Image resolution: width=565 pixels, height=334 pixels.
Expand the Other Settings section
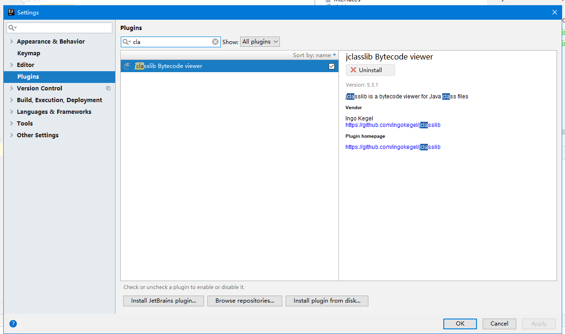pos(12,135)
